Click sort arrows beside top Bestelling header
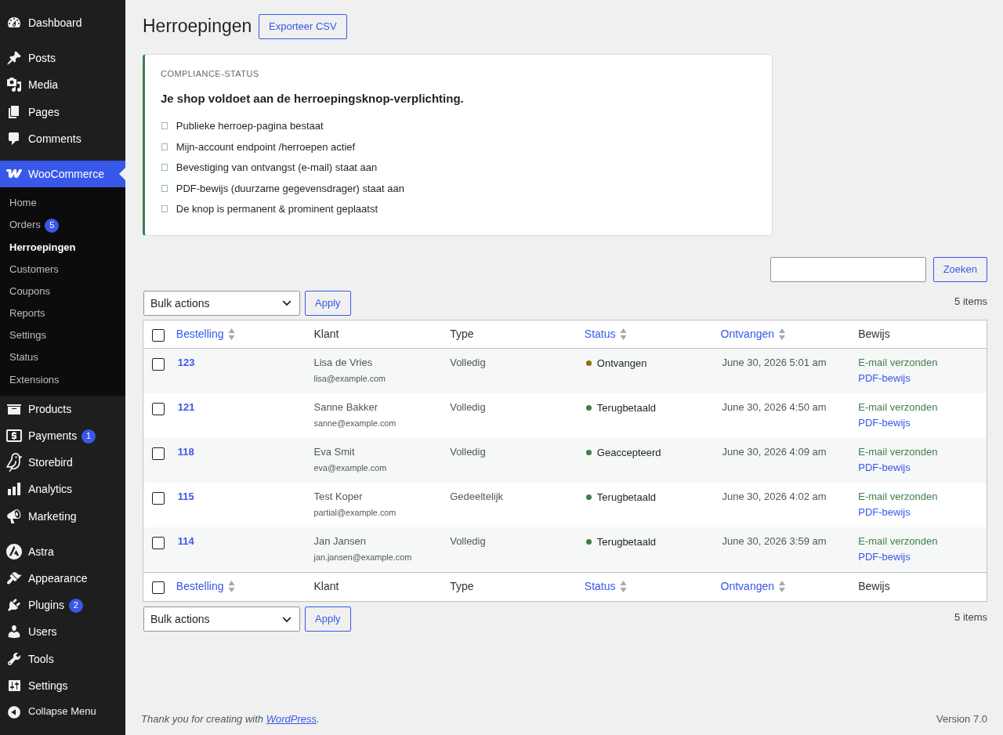This screenshot has width=1003, height=735. coord(231,334)
